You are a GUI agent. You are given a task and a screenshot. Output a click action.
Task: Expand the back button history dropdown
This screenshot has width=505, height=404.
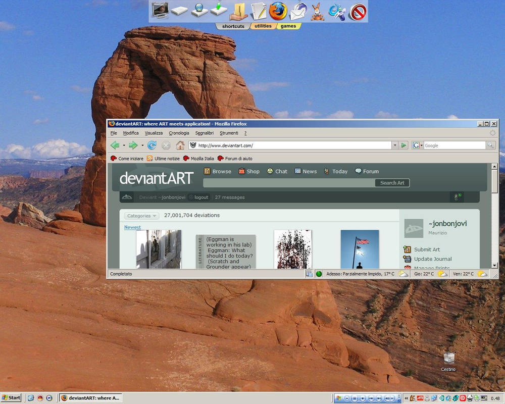click(124, 145)
